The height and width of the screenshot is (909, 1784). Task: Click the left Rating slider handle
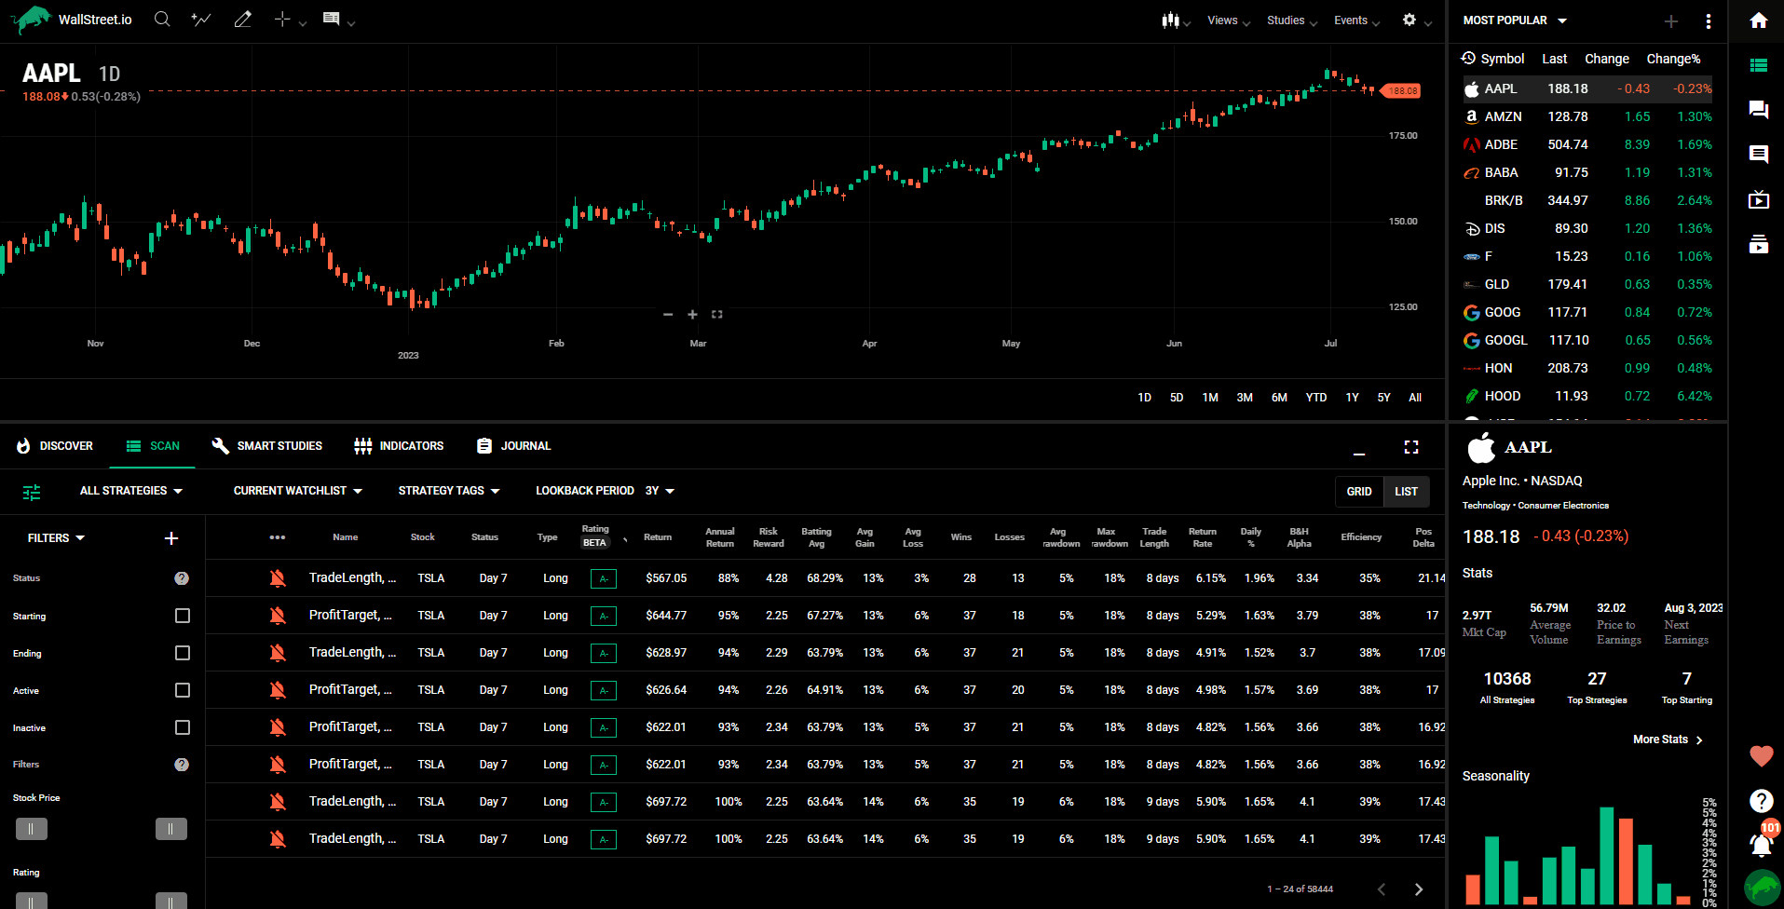(32, 901)
